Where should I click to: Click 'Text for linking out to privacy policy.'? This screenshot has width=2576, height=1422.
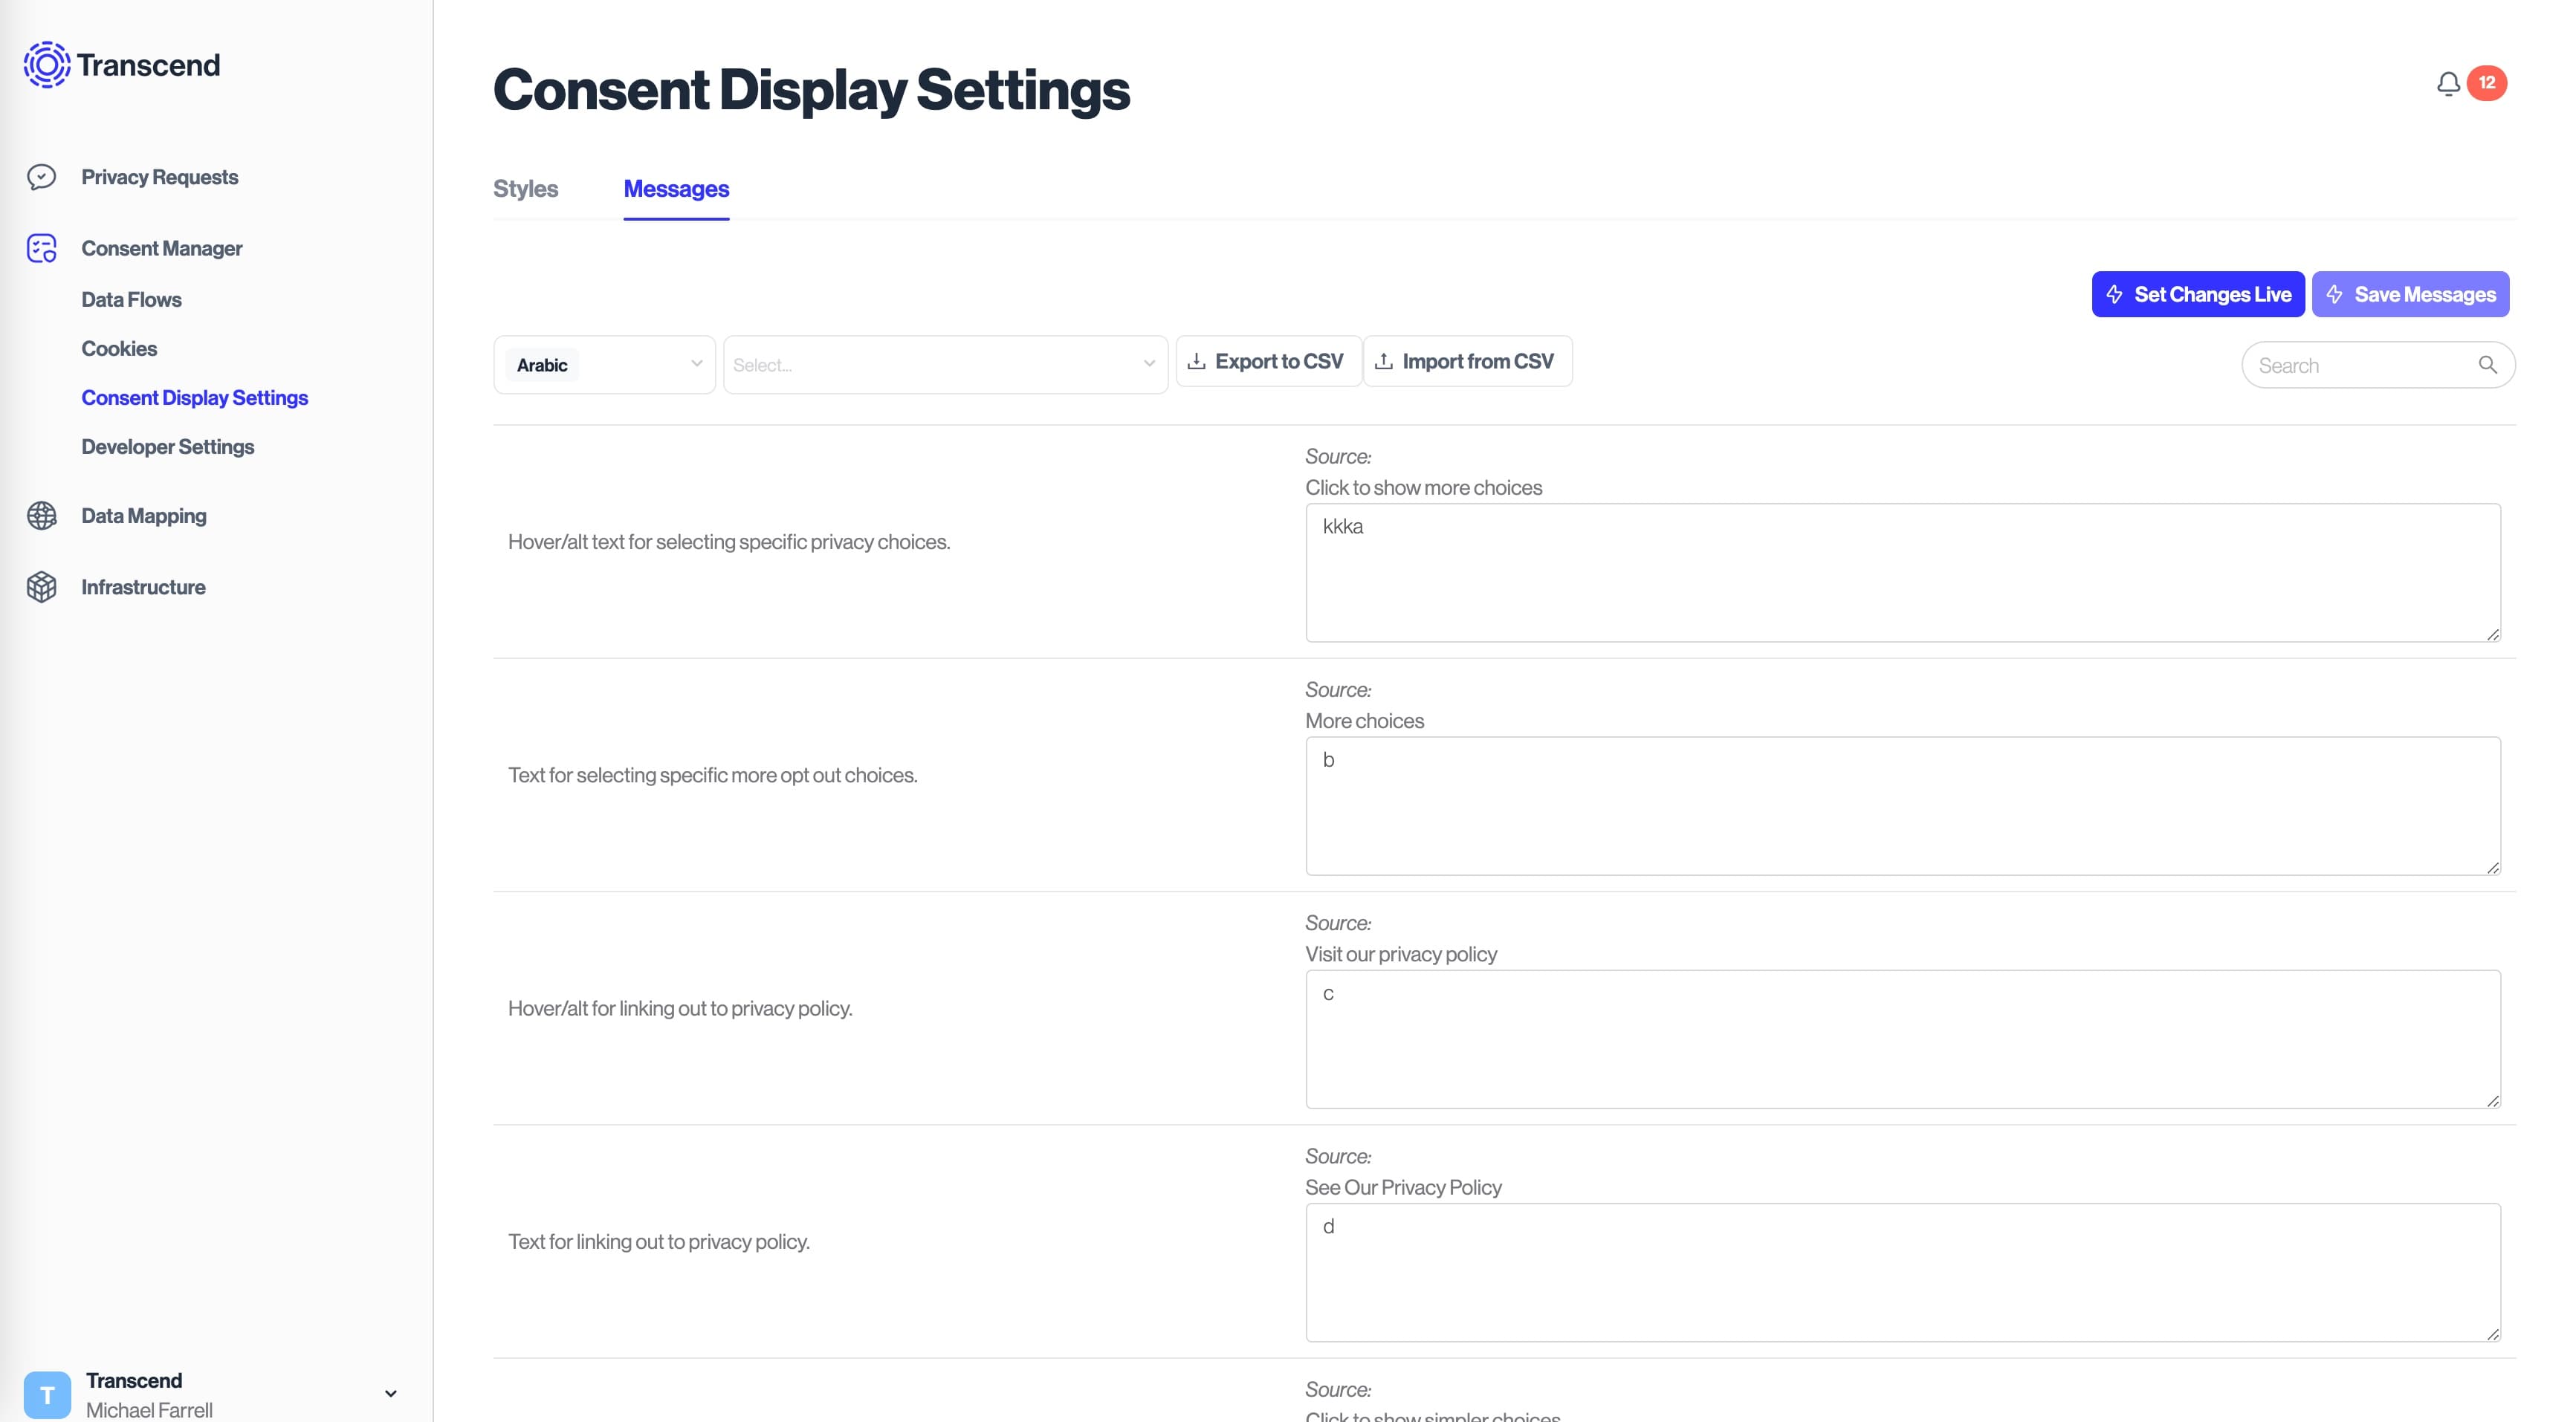[659, 1241]
